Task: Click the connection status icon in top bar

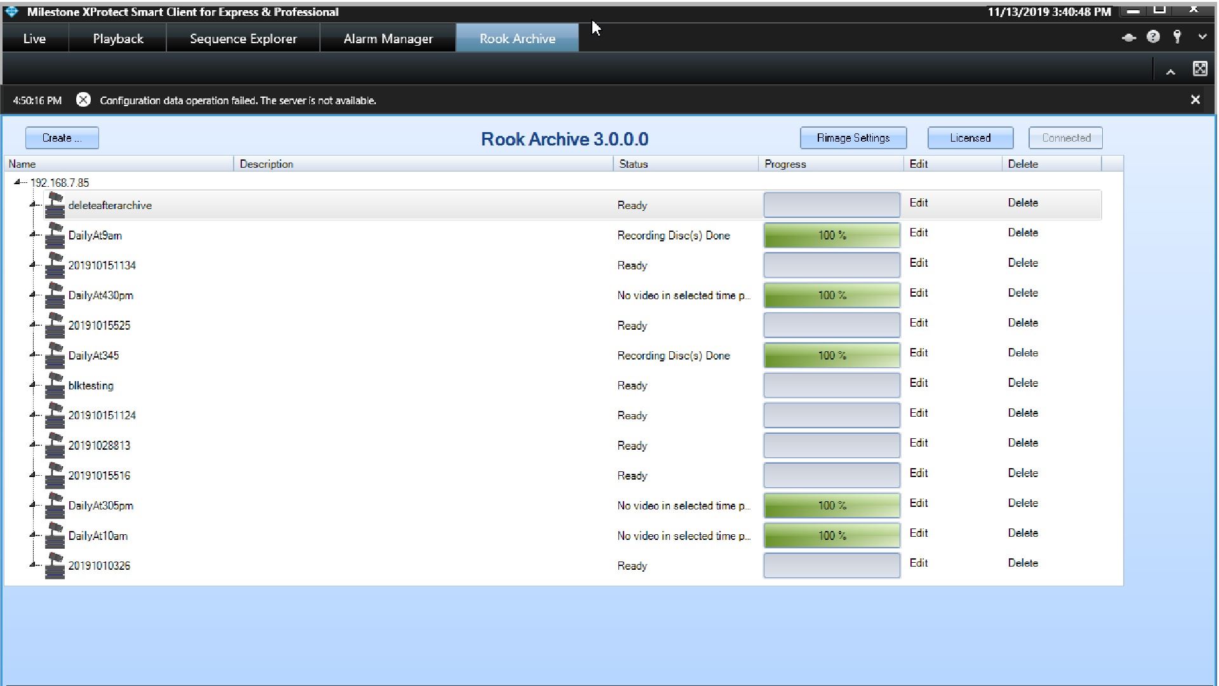Action: 1129,37
